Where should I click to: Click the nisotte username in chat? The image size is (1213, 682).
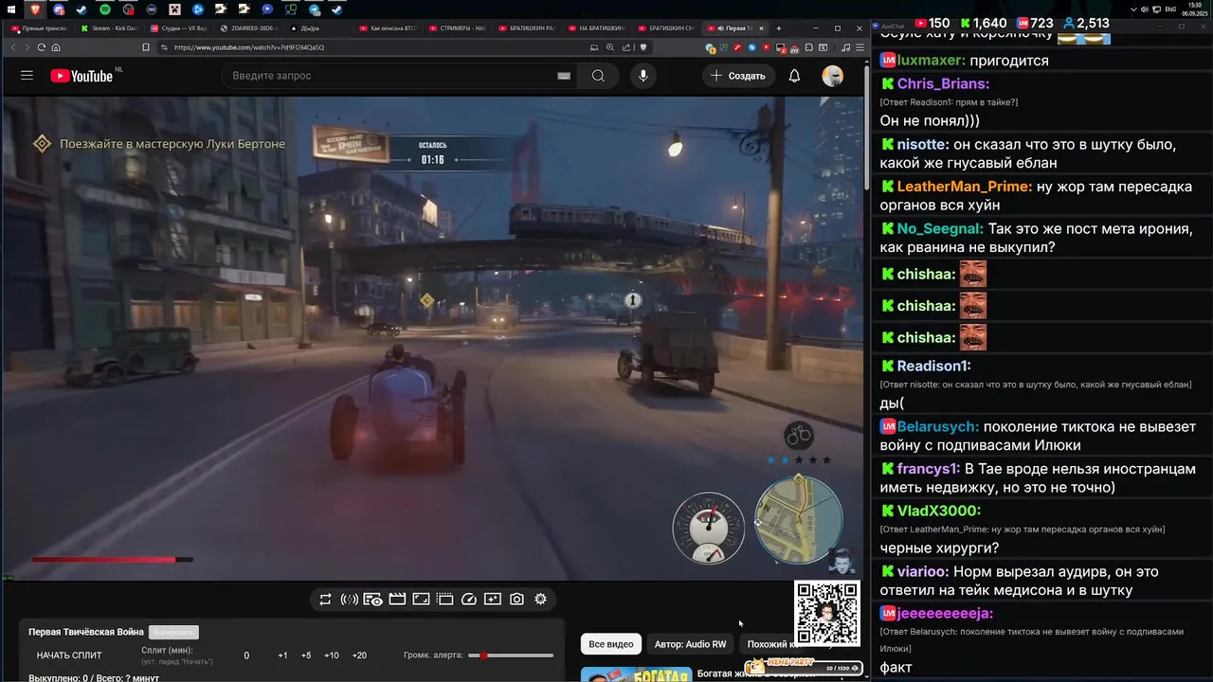922,145
